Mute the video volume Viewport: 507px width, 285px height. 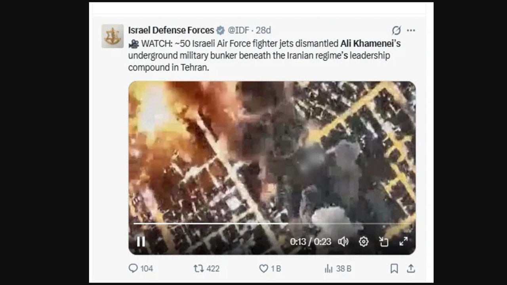point(343,241)
